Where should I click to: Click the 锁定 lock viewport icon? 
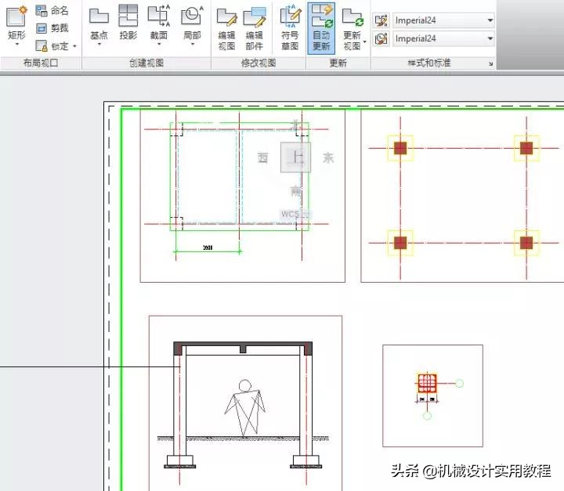42,45
